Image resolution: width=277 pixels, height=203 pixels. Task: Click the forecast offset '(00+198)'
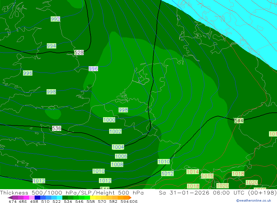(x=262, y=193)
